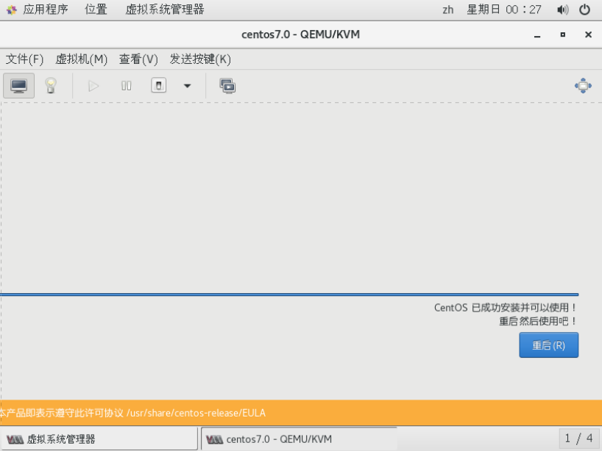
Task: Click the zh input language indicator
Action: point(447,10)
